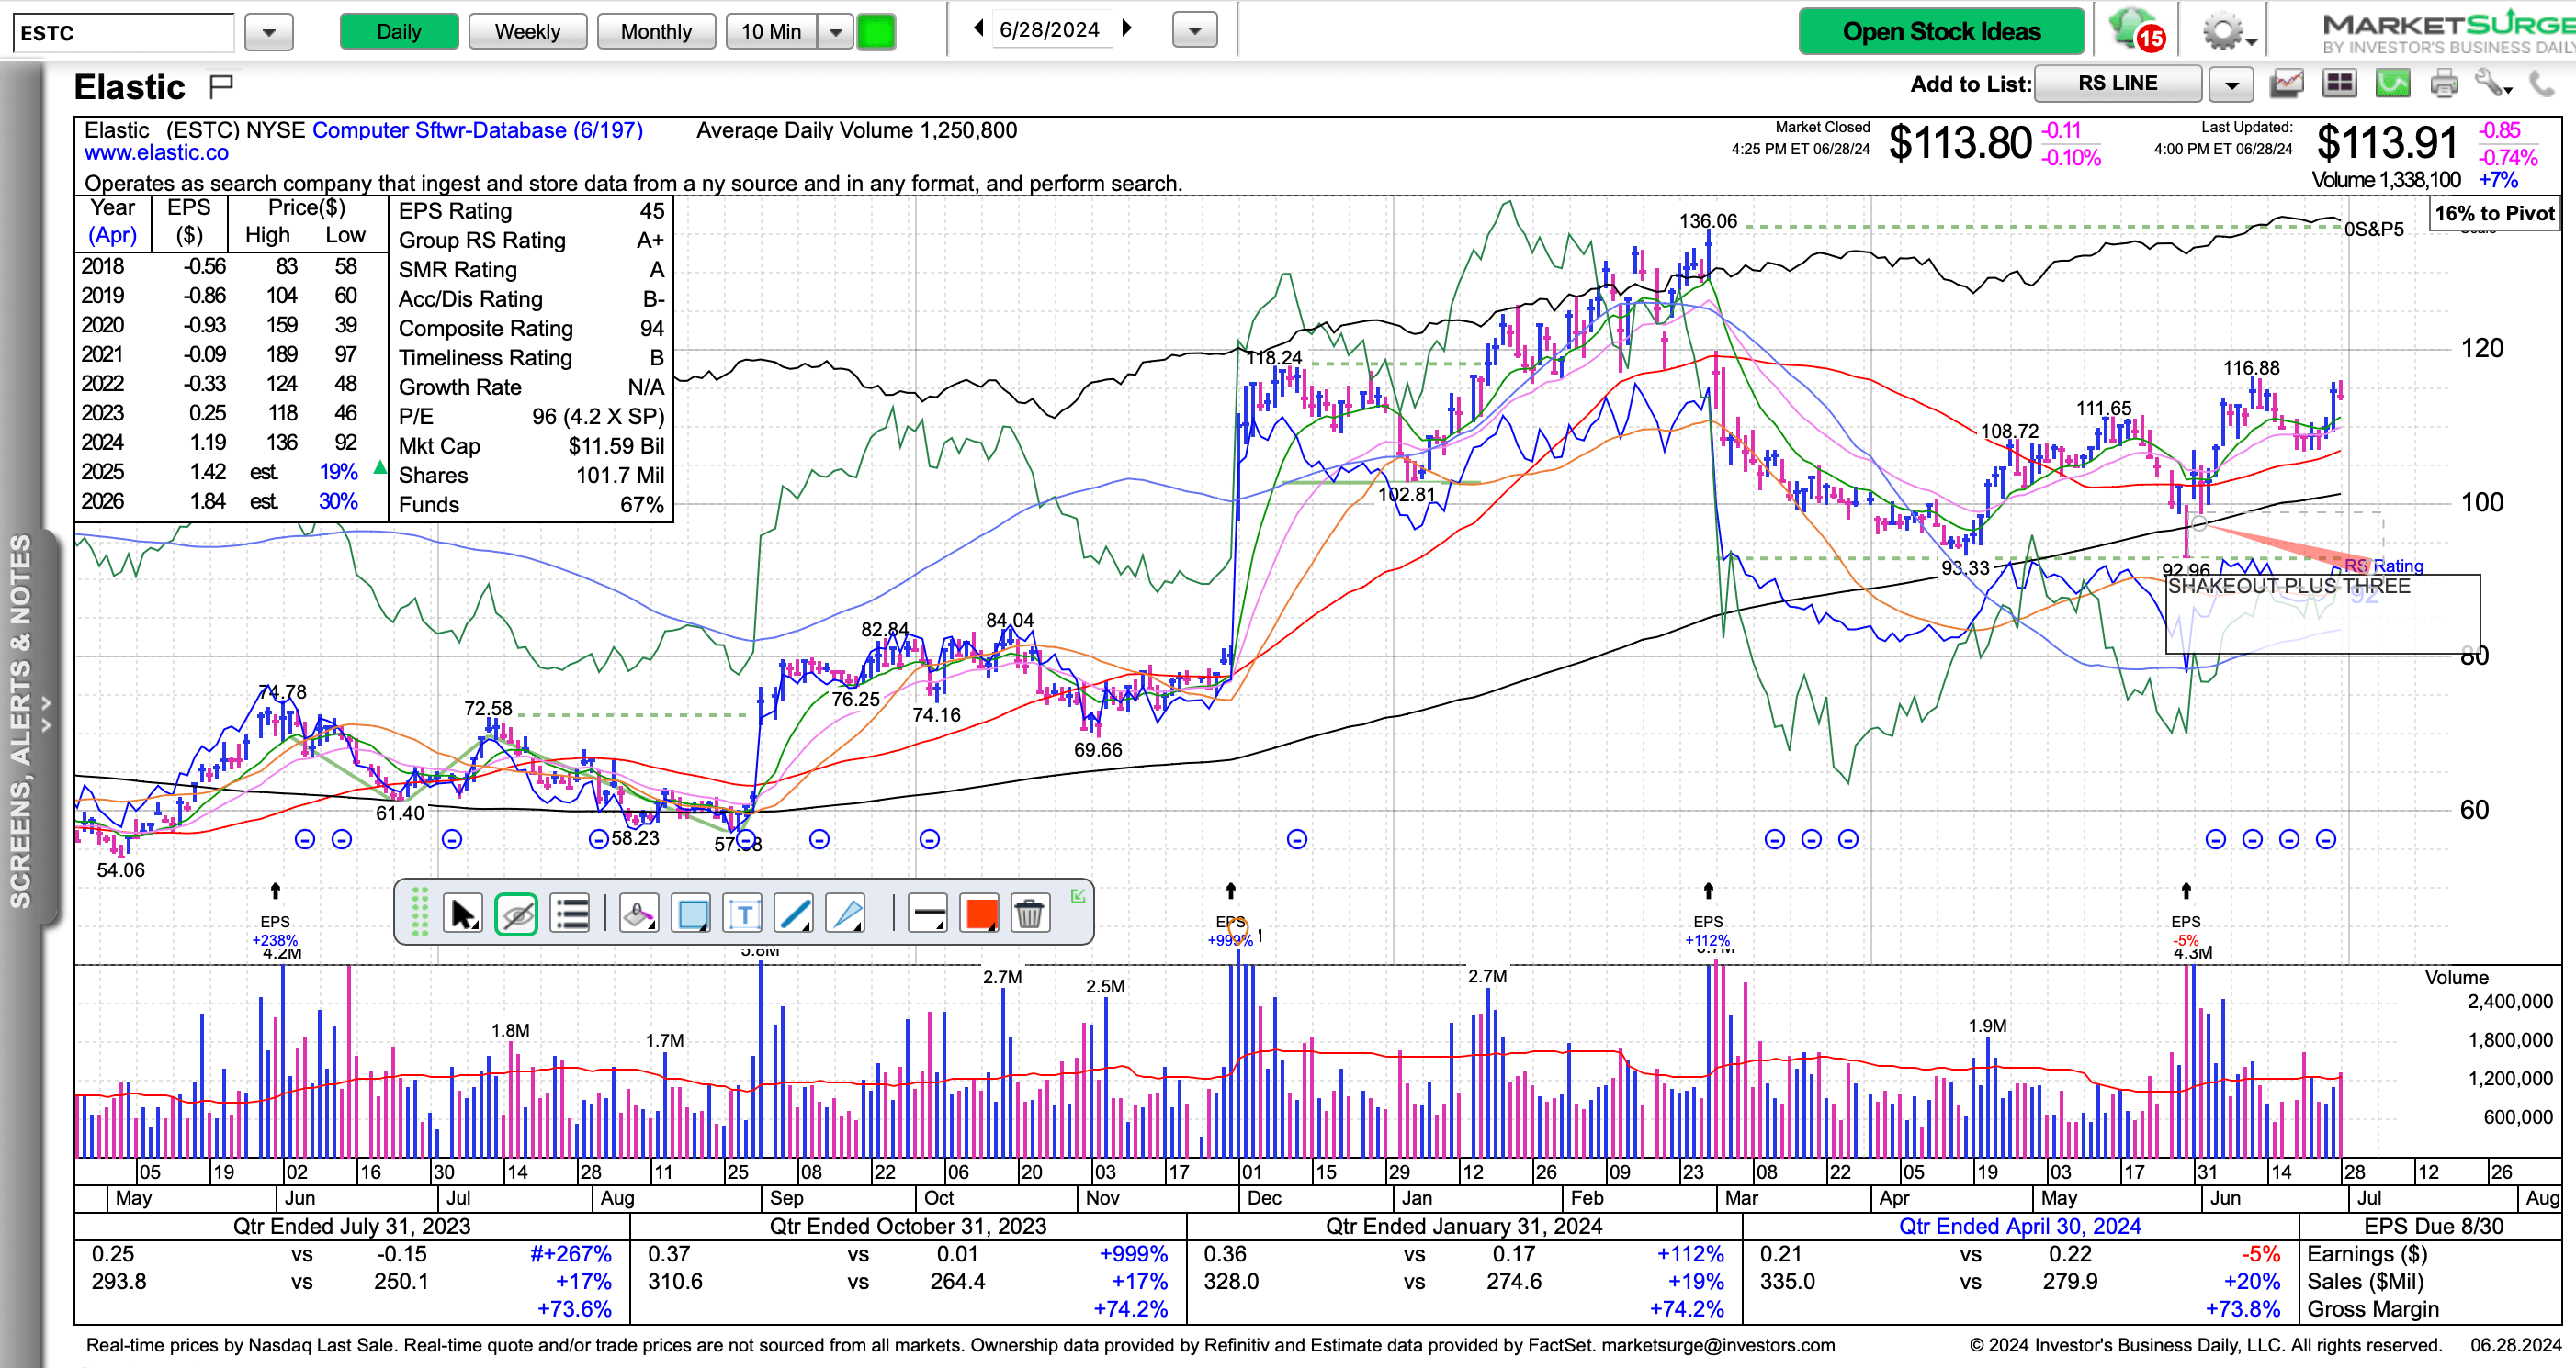
Task: Toggle the green real-time indicator button
Action: click(876, 32)
